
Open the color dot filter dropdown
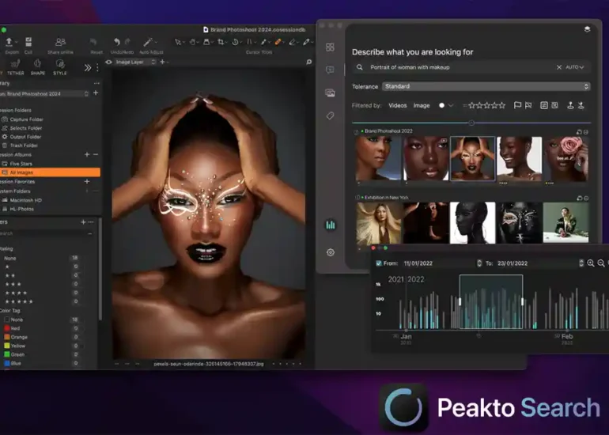point(446,105)
